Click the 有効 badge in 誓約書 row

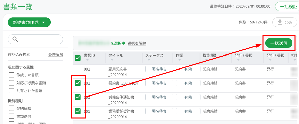point(188,83)
